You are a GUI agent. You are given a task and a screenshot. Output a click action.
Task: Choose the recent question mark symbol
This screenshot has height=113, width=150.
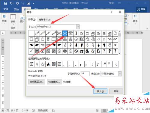click(98, 64)
